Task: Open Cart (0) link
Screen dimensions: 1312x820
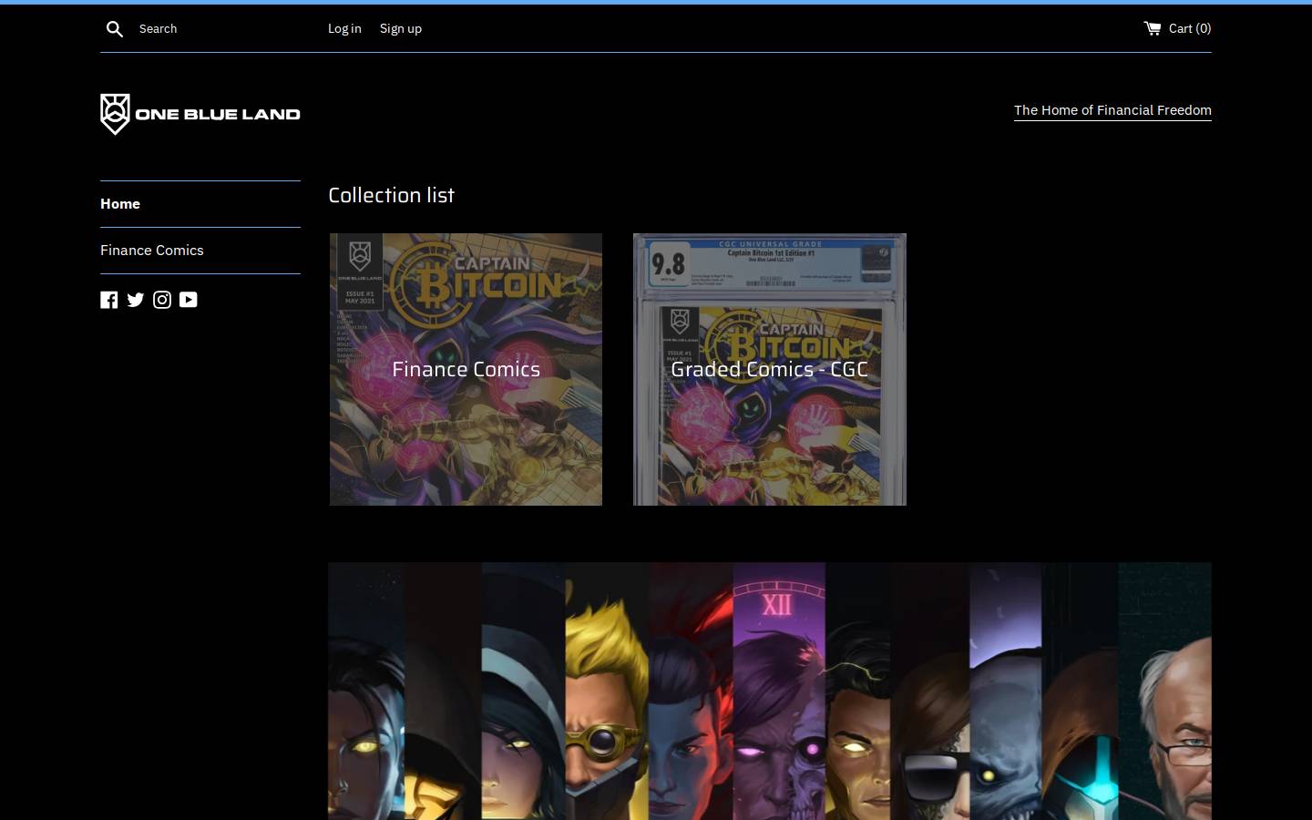Action: click(x=1177, y=28)
